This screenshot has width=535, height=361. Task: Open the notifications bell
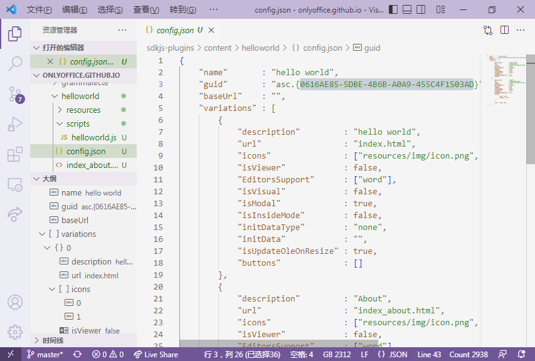[521, 355]
